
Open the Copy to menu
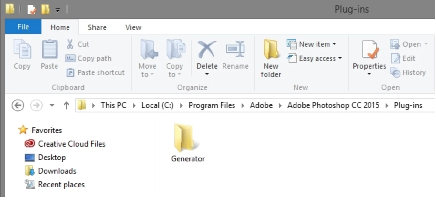(174, 59)
